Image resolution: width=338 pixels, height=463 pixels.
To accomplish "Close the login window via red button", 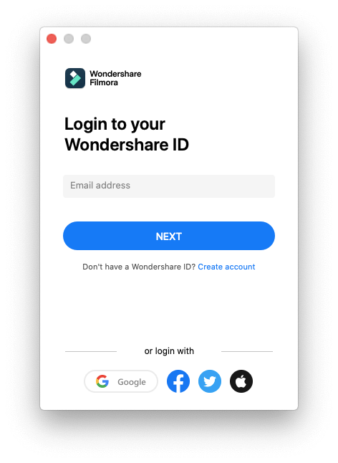I will click(x=52, y=39).
